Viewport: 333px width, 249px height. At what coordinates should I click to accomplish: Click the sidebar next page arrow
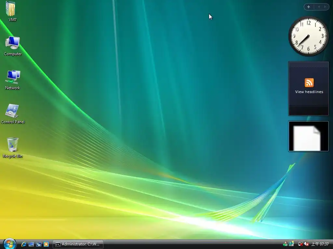click(325, 7)
